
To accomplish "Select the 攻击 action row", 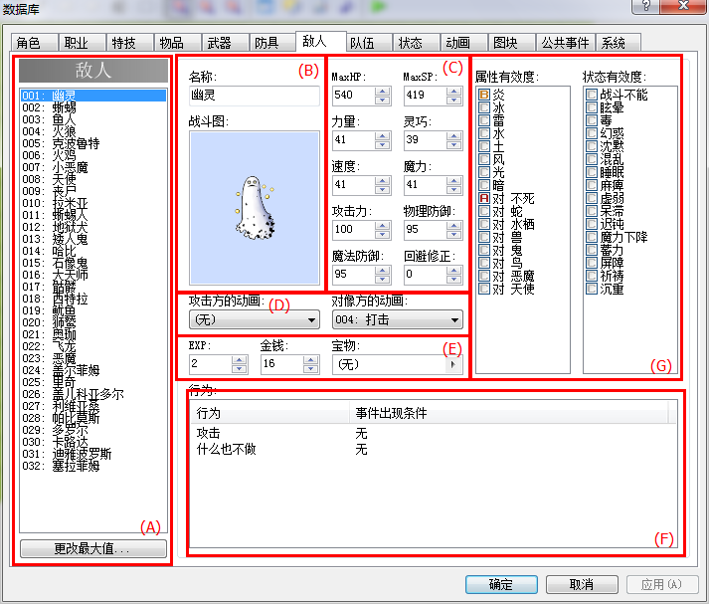I will click(434, 434).
